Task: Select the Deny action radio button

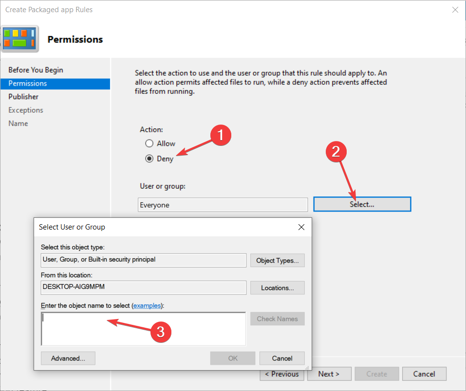Action: coord(149,159)
